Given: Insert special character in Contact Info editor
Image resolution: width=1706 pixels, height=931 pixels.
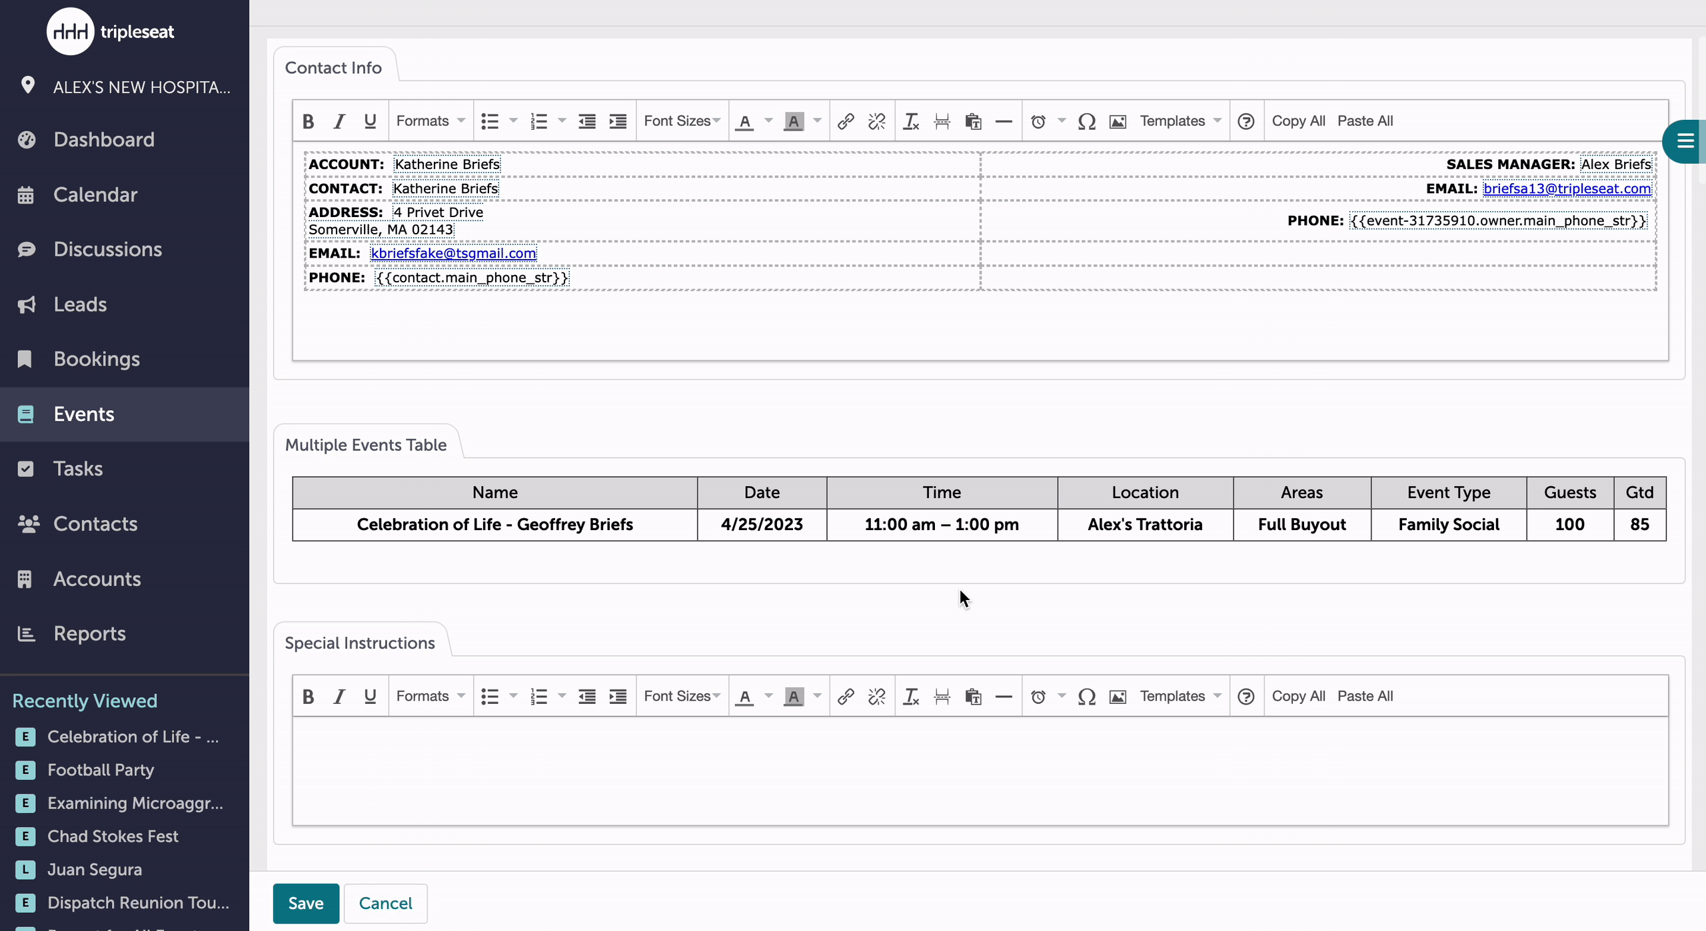Looking at the screenshot, I should (x=1087, y=121).
